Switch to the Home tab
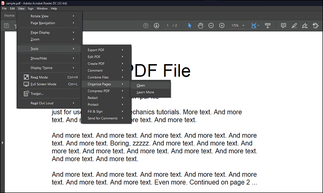Image resolution: width=323 pixels, height=193 pixels. [x=9, y=15]
